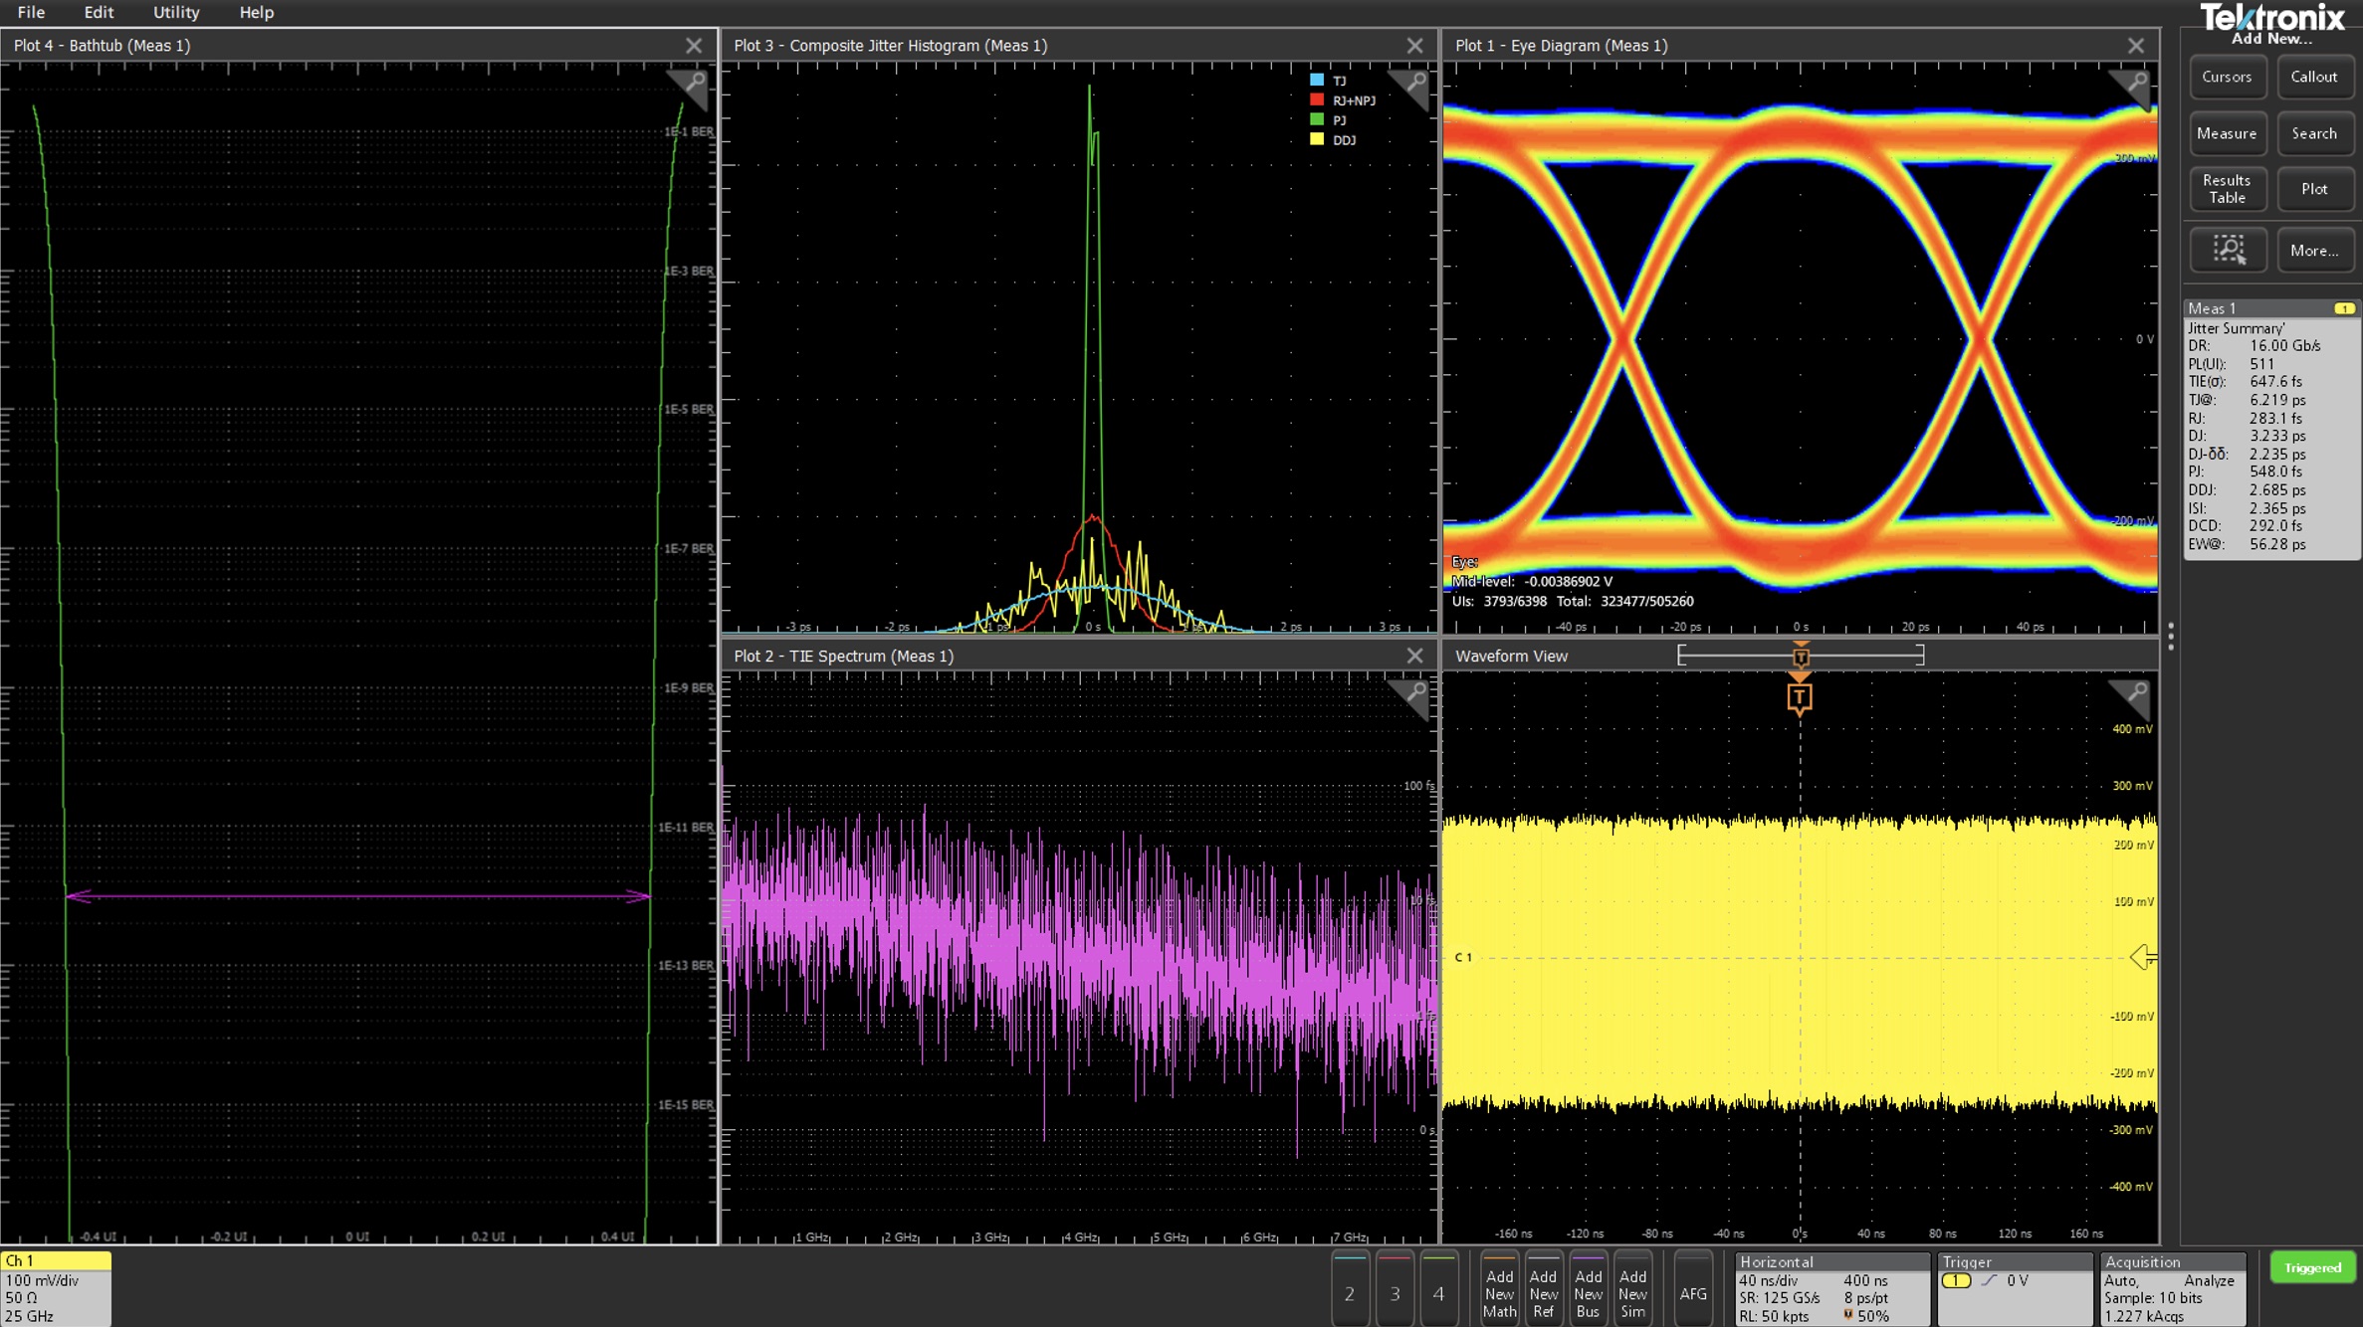Click the green PJ legend swatch
The width and height of the screenshot is (2363, 1327).
point(1317,119)
